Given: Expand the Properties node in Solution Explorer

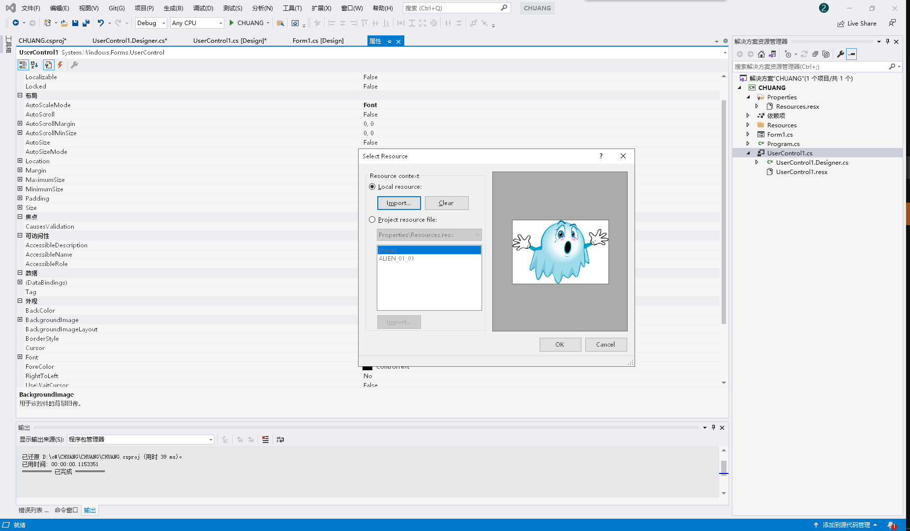Looking at the screenshot, I should point(749,97).
